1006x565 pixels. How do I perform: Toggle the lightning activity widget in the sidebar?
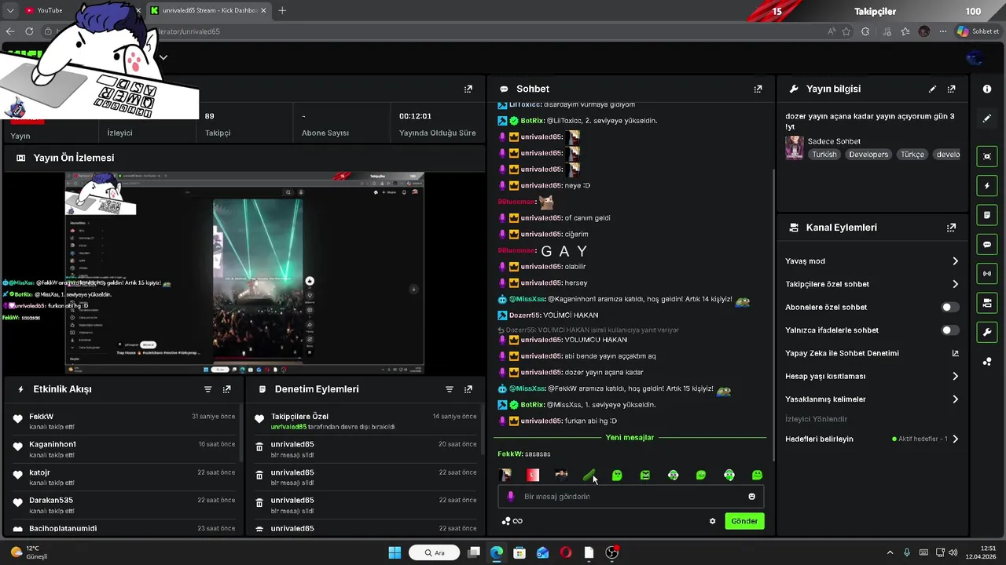[x=987, y=186]
